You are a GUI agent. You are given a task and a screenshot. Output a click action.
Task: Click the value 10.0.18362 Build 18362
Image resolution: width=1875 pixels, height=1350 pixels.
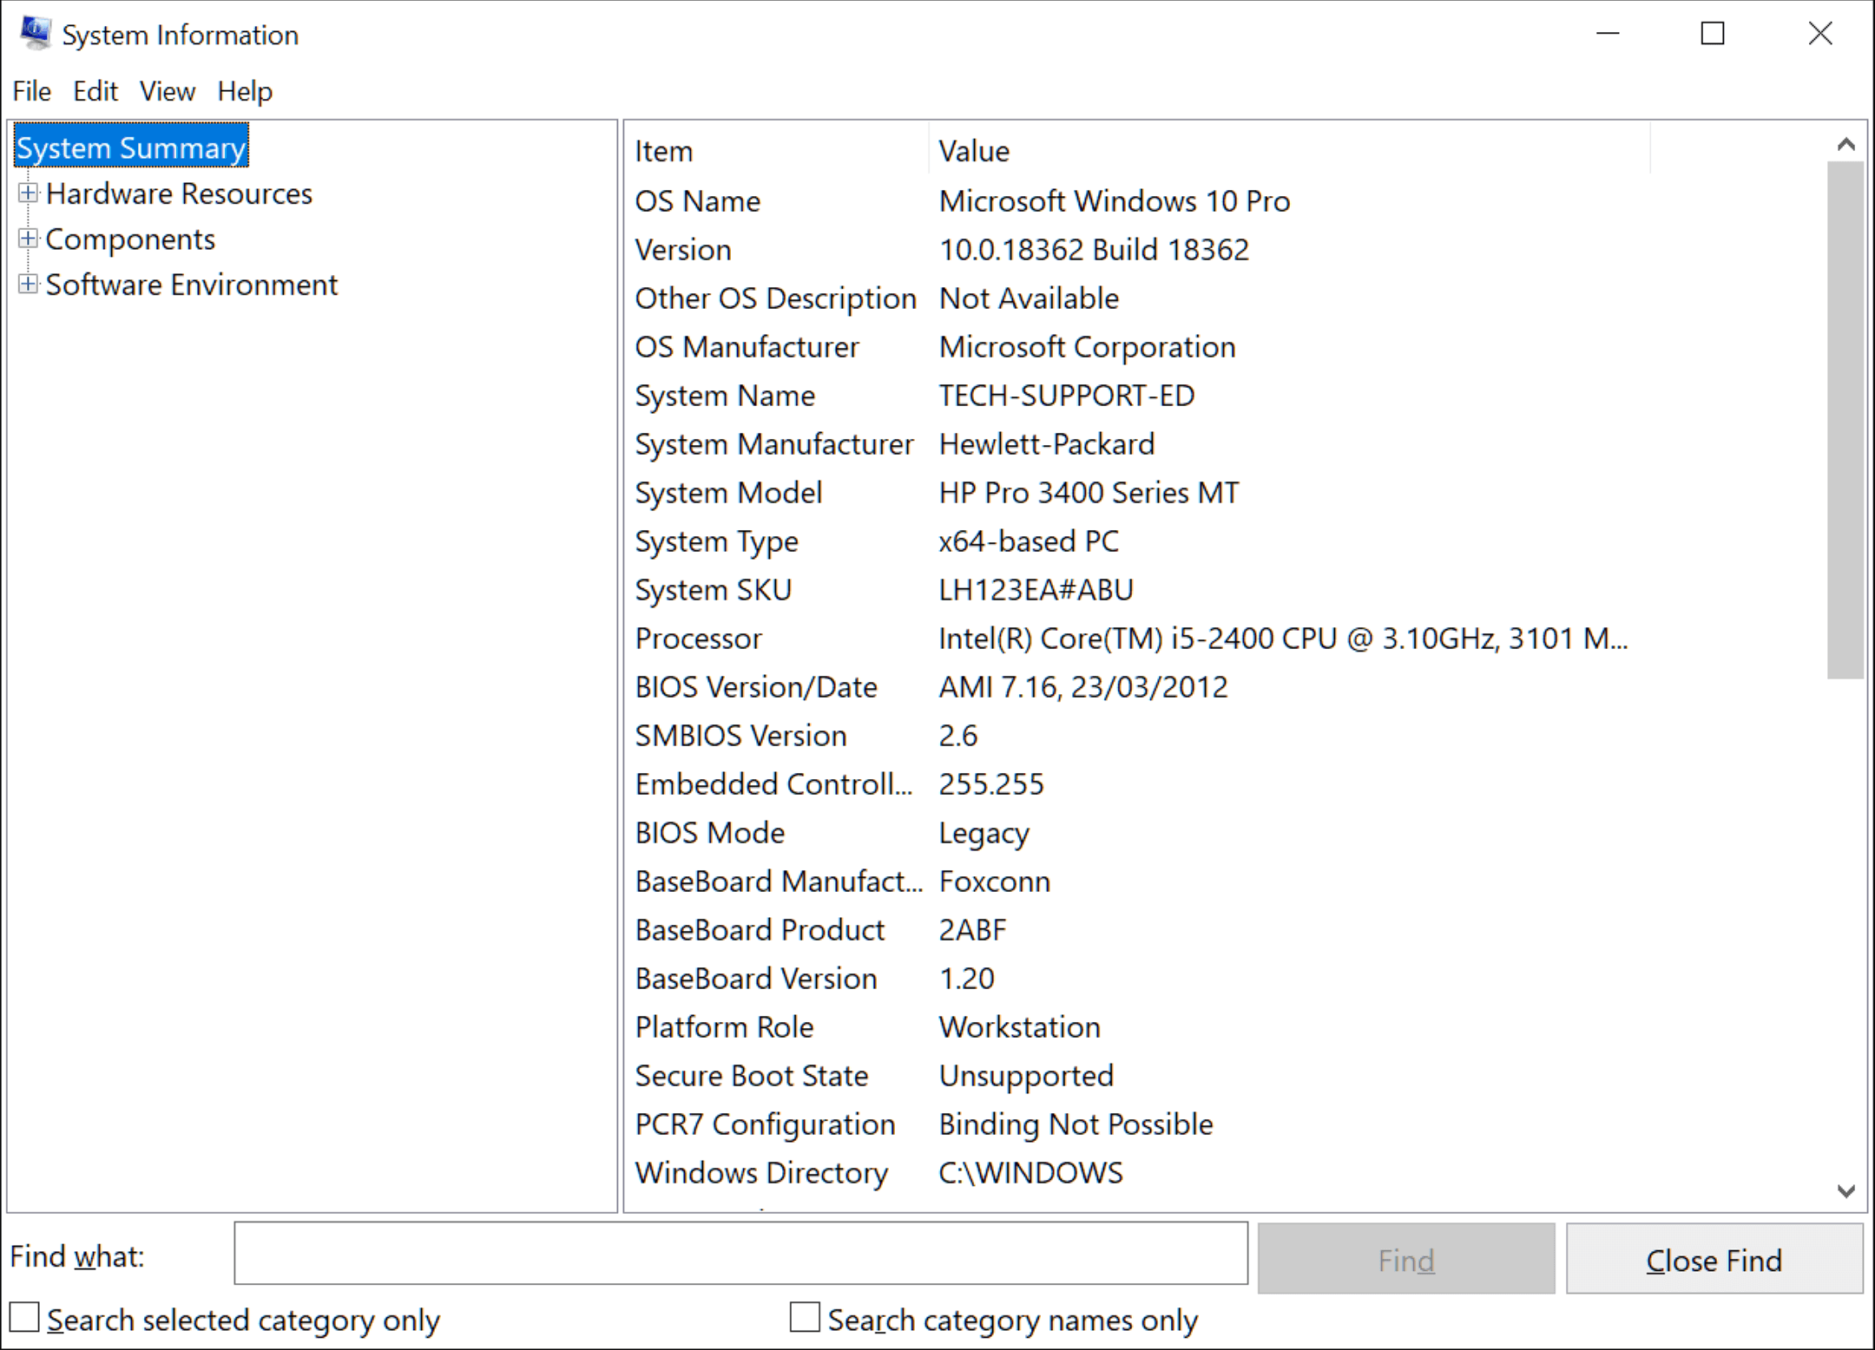click(1094, 250)
